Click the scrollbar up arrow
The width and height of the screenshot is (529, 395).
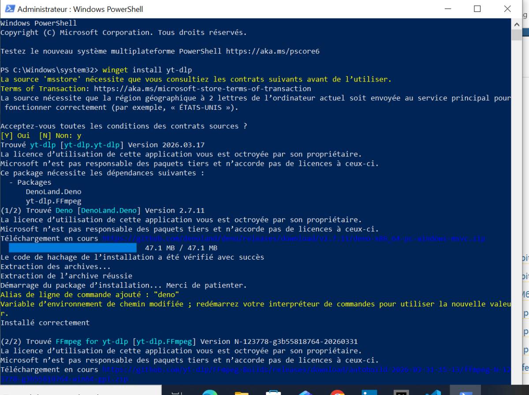517,23
